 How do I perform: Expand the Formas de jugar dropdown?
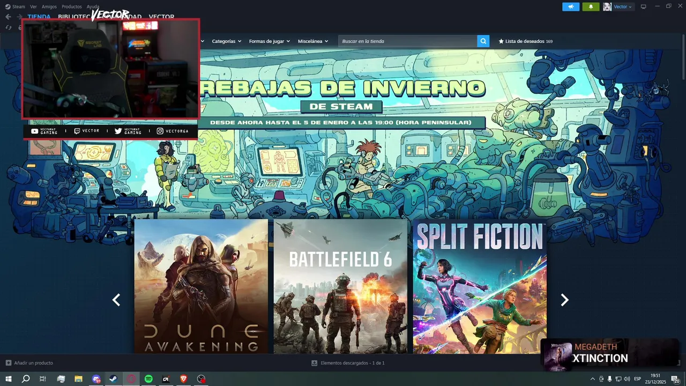tap(269, 41)
